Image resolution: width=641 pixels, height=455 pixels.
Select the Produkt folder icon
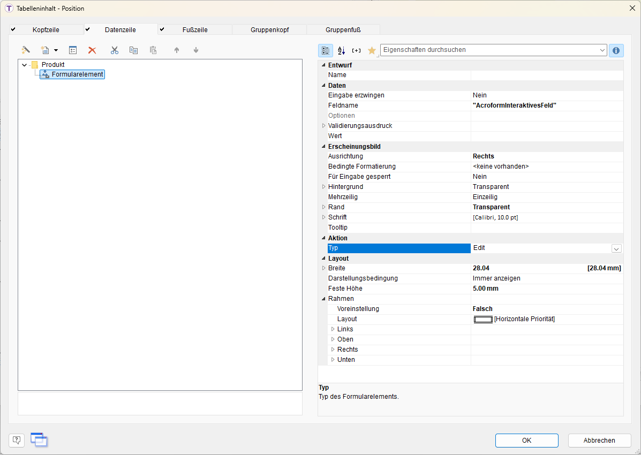[x=35, y=65]
